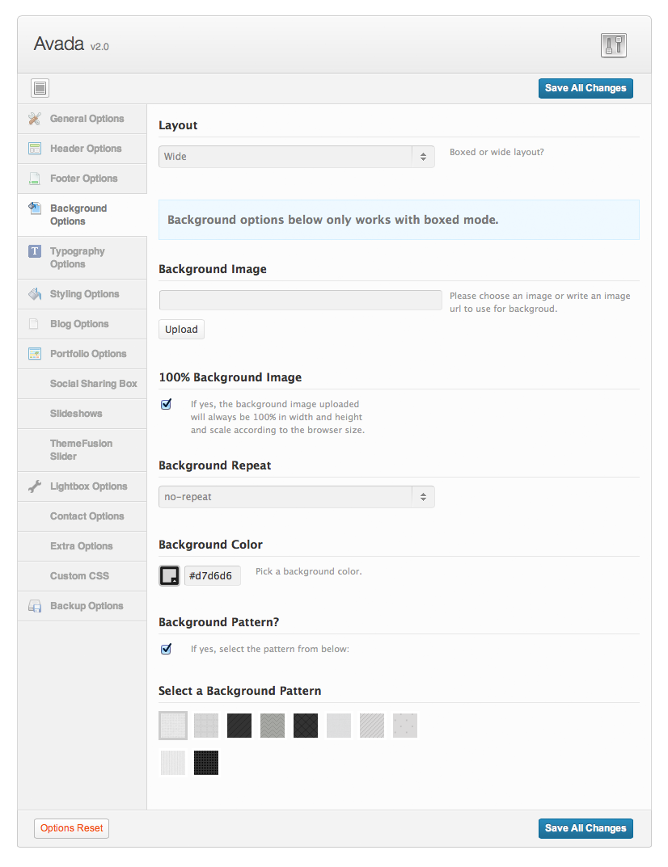Open the Footer Options section
The height and width of the screenshot is (867, 668).
pos(83,179)
